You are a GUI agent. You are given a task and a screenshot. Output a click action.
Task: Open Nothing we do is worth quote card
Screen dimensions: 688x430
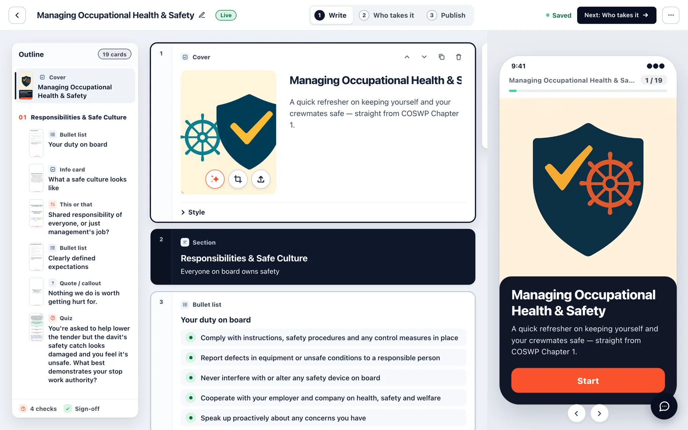tap(75, 292)
